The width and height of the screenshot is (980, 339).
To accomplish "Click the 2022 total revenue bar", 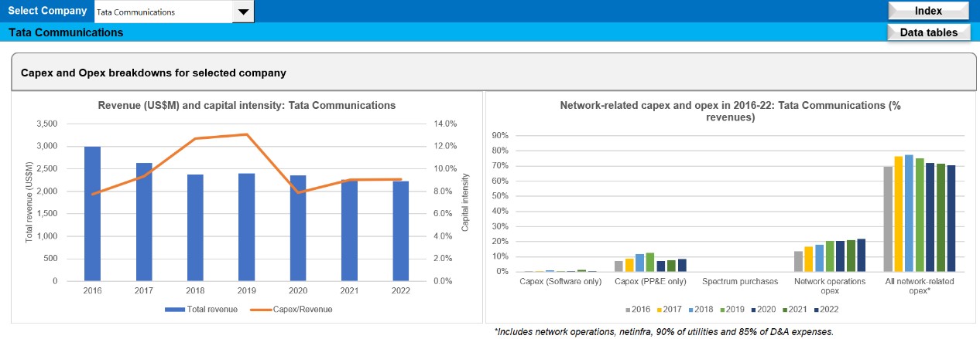I will tap(402, 231).
